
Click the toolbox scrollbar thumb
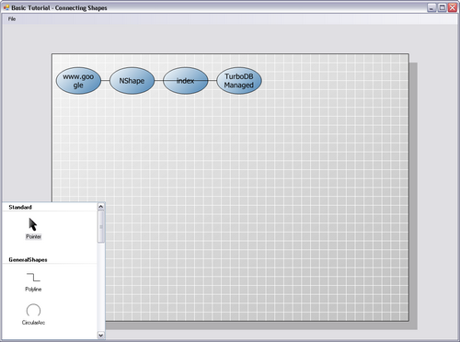[x=101, y=226]
